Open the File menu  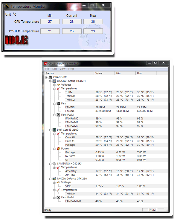48,69
